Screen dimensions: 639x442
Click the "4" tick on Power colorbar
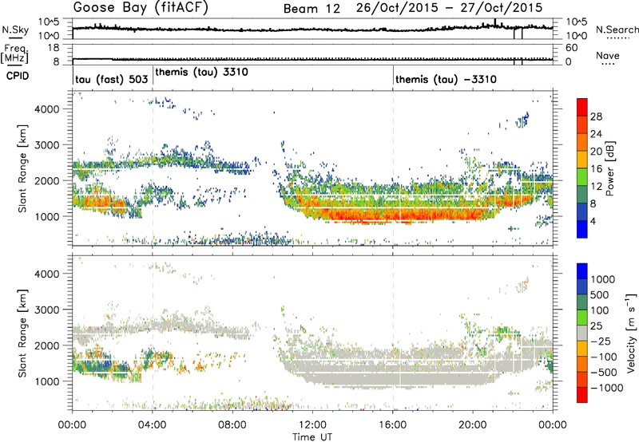[x=593, y=221]
